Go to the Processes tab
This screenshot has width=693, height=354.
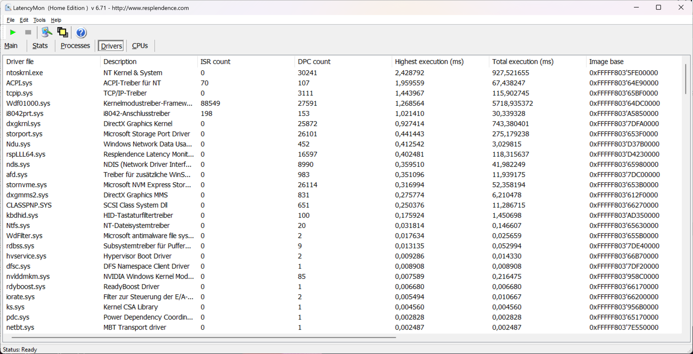(x=75, y=46)
